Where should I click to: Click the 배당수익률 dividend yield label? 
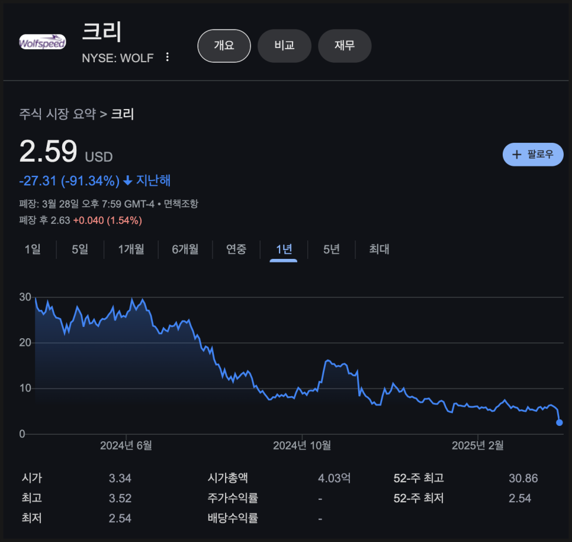[x=233, y=518]
